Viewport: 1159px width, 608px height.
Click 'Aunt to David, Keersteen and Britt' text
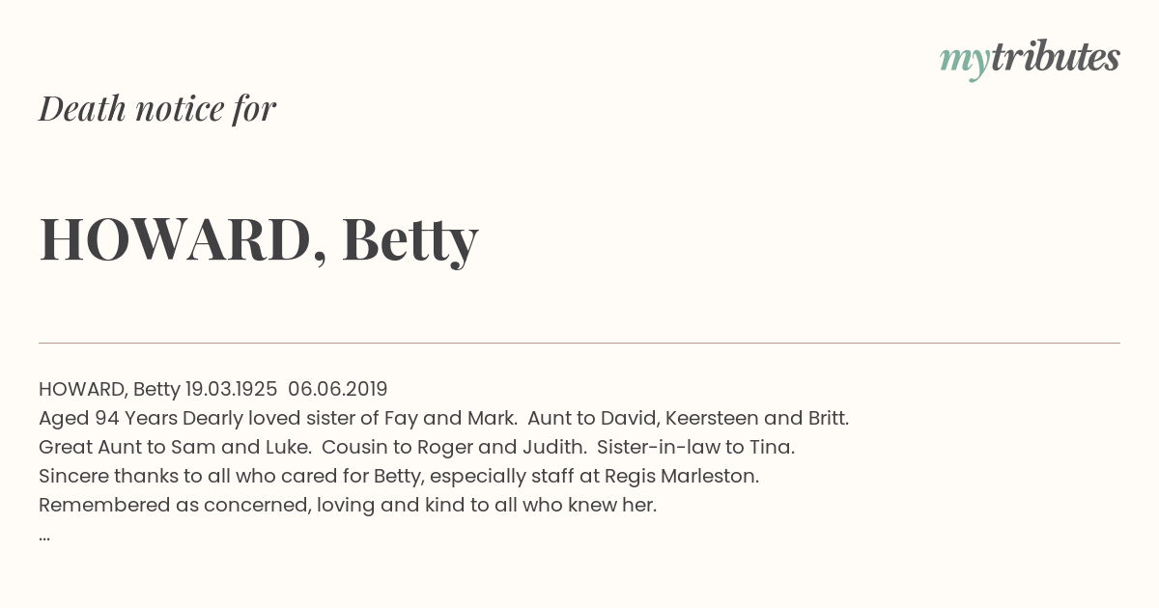pyautogui.click(x=689, y=418)
